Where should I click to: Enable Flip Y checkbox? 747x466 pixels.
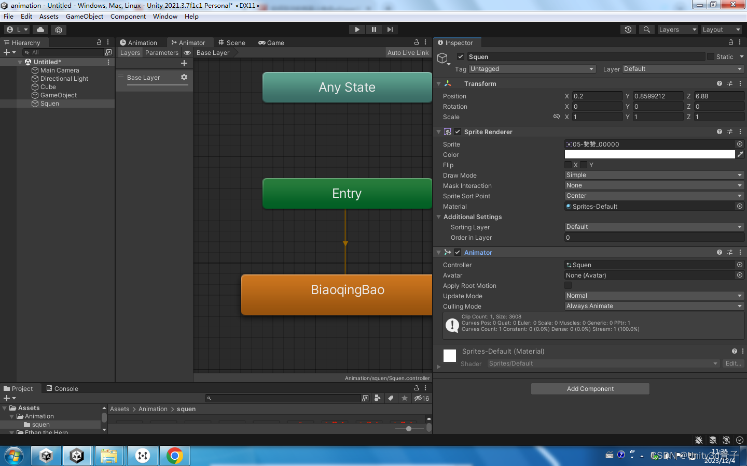pyautogui.click(x=584, y=165)
